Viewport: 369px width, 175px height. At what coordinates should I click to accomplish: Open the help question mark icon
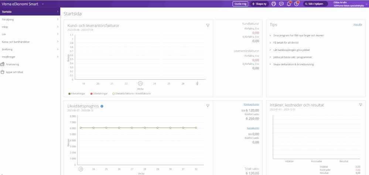coord(297,4)
